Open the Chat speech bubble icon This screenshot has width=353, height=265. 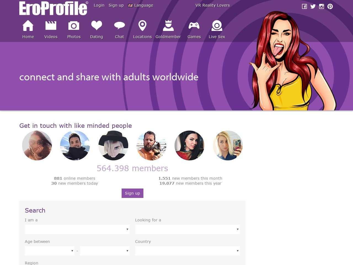[119, 26]
